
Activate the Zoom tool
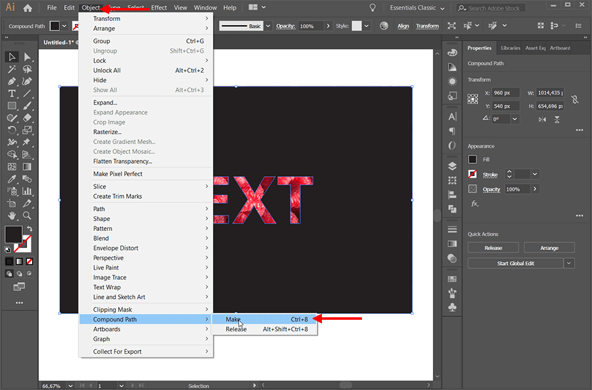pos(27,216)
